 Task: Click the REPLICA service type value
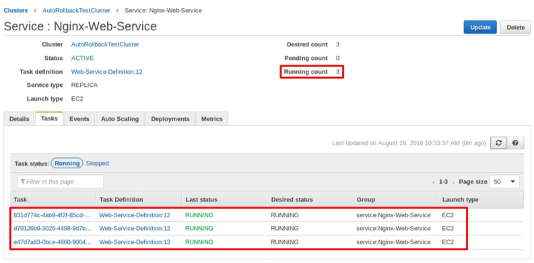point(84,85)
